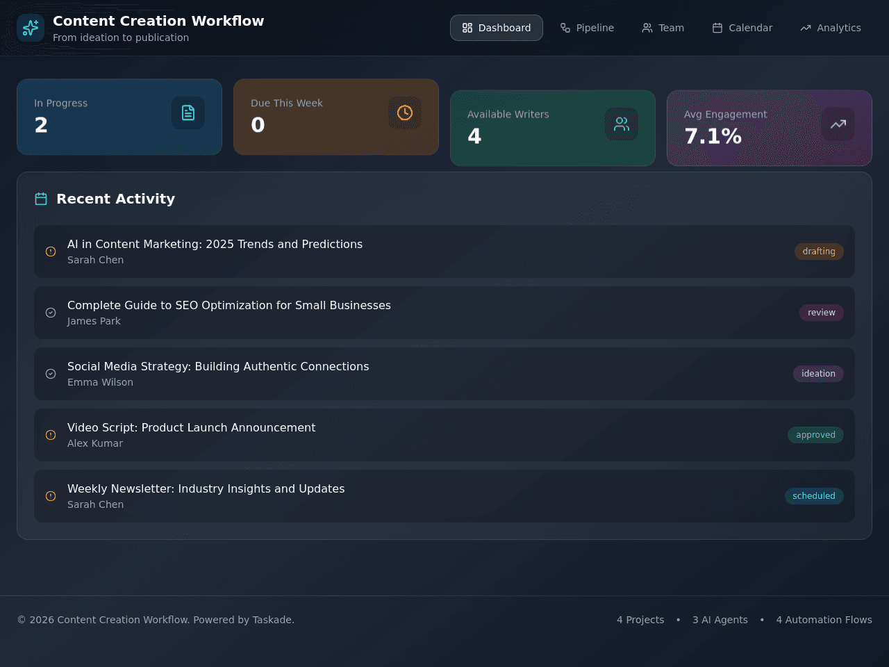Screen dimensions: 889x667
Task: Click the 4 Automation Flows footer text
Action: (x=824, y=620)
